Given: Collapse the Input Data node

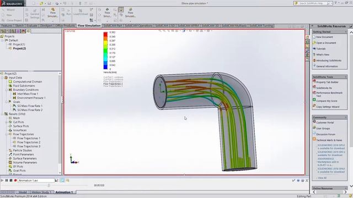Looking at the screenshot, I should 2,78.
